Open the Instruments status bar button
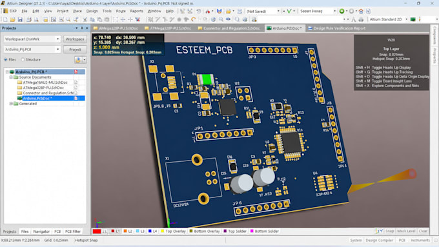Screen dimensions: 439x247 pyautogui.click(x=420, y=241)
